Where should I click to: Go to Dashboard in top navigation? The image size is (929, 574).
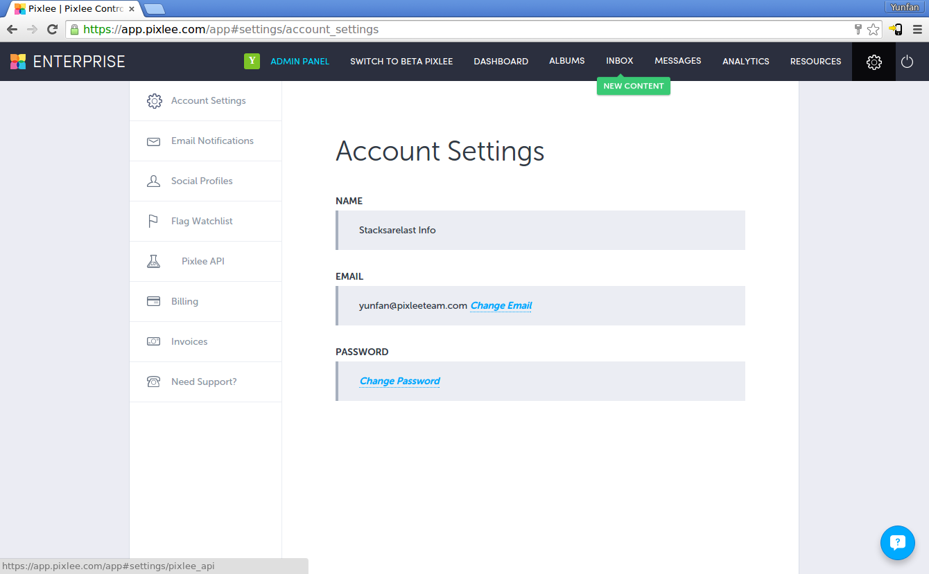tap(501, 62)
